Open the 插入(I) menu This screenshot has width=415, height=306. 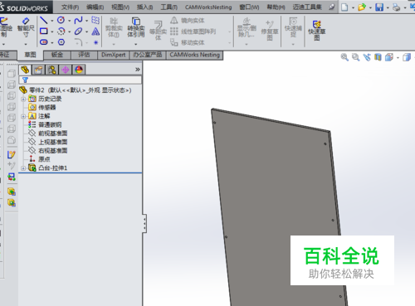144,7
